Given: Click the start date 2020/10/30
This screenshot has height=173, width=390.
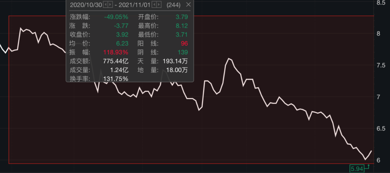Looking at the screenshot, I should coord(85,5).
